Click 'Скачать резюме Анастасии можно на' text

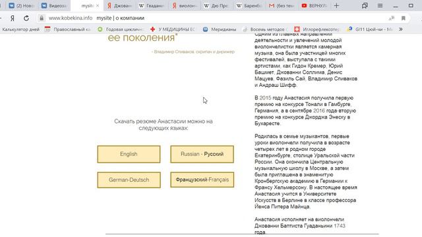(164, 121)
